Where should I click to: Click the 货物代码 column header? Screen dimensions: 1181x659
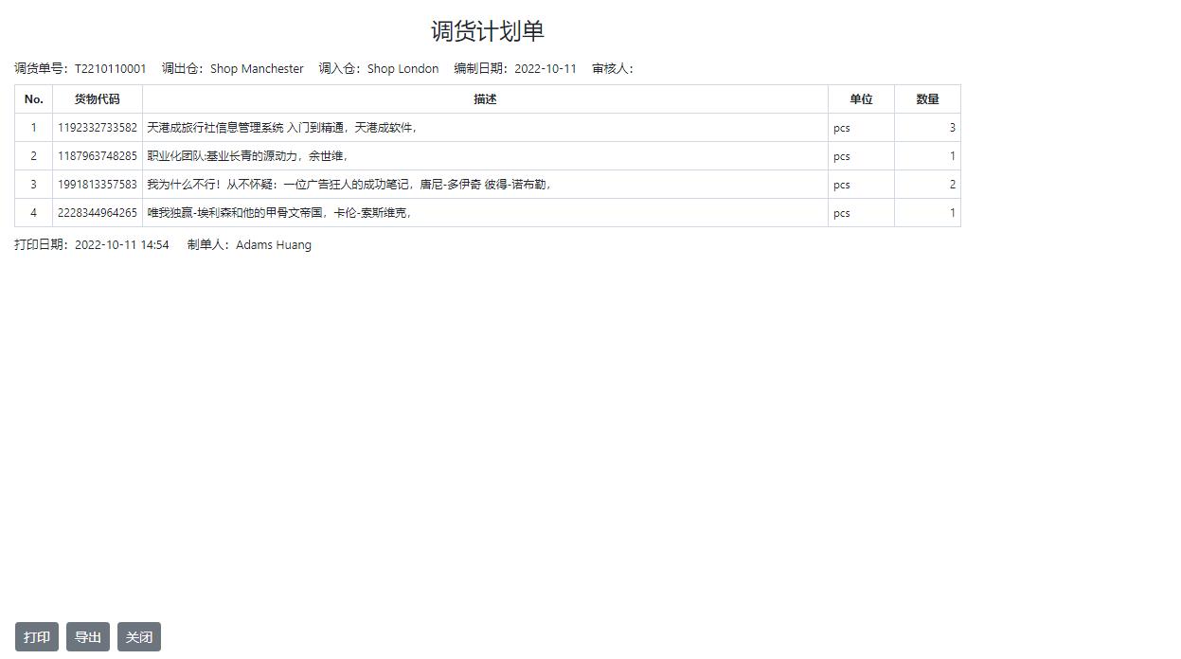tap(98, 99)
